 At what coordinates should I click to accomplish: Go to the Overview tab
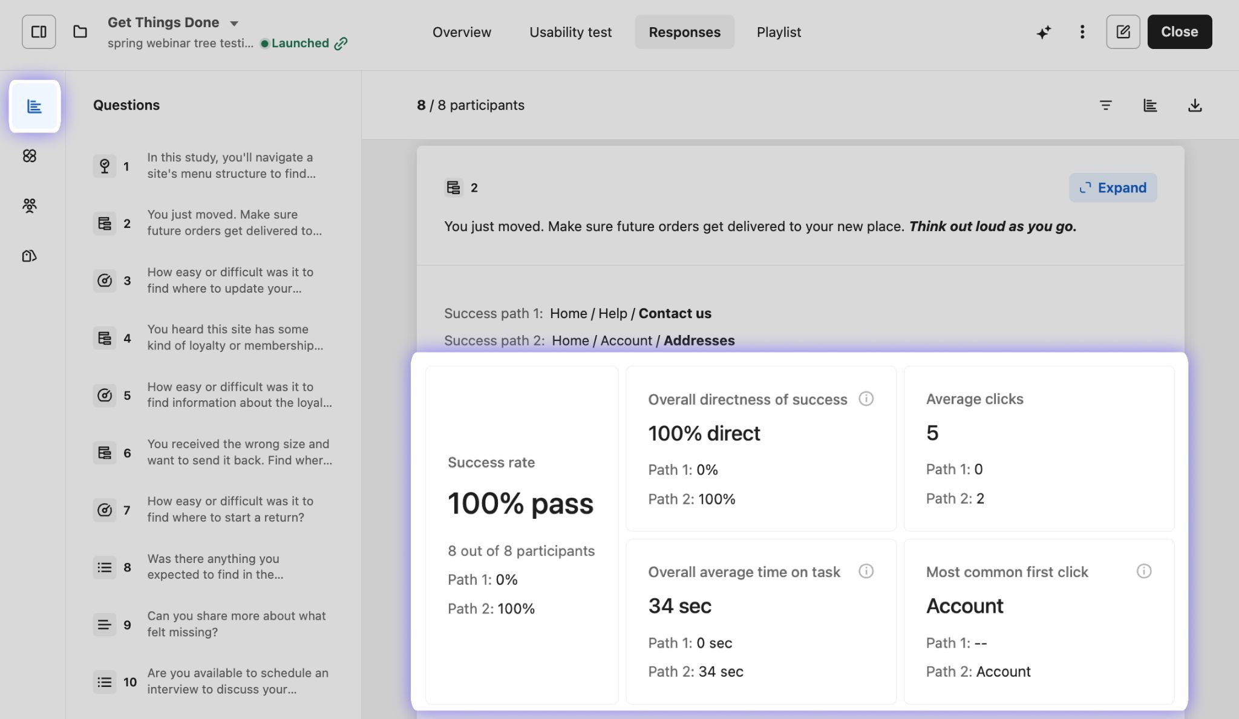(x=462, y=32)
